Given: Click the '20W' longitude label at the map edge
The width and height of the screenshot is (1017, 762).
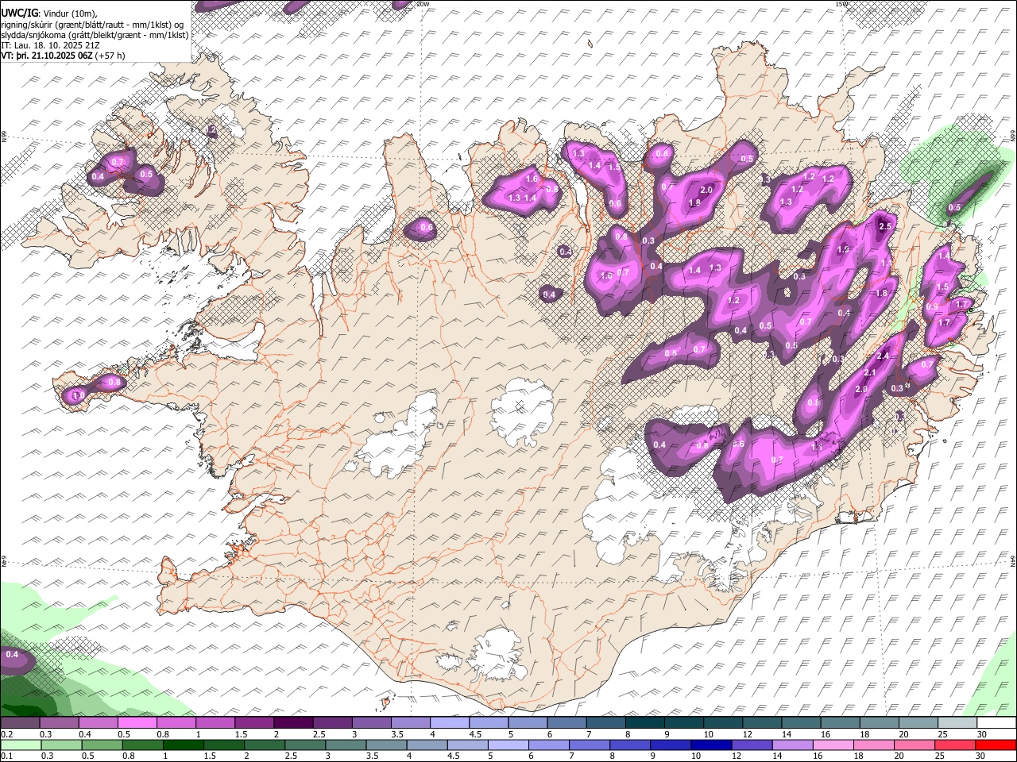Looking at the screenshot, I should [423, 4].
